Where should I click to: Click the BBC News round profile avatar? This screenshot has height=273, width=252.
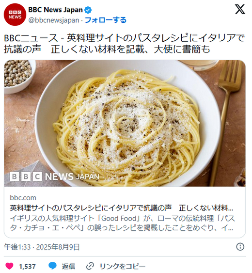click(x=15, y=15)
